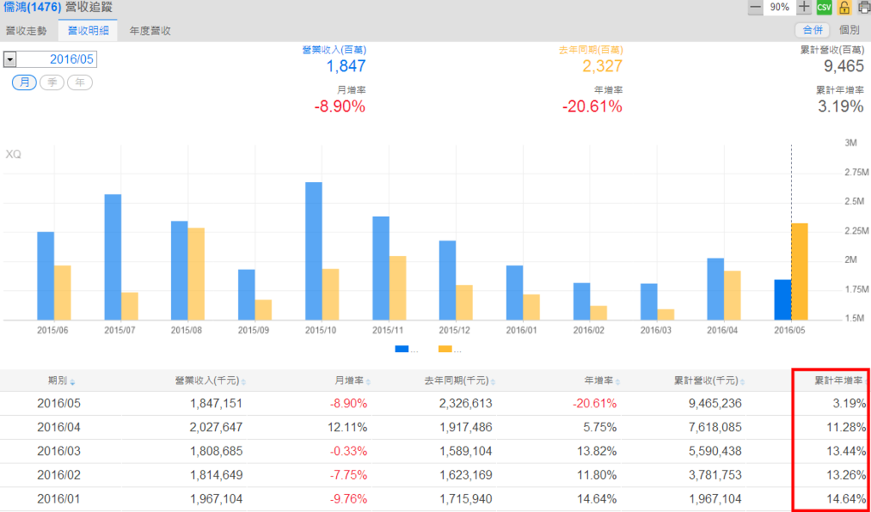Screen dimensions: 871x512
Task: Sort by 累計營收(千元) column header
Action: point(709,381)
